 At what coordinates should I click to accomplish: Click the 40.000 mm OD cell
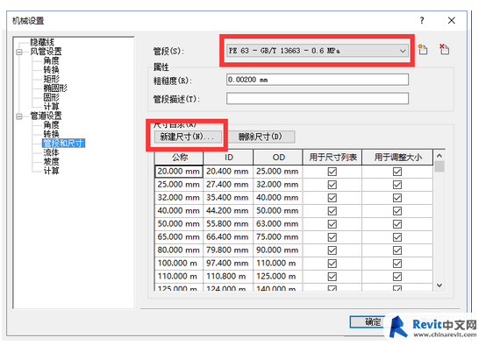pos(278,198)
